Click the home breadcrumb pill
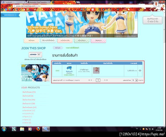The height and width of the screenshot is (137, 166). pos(58,48)
